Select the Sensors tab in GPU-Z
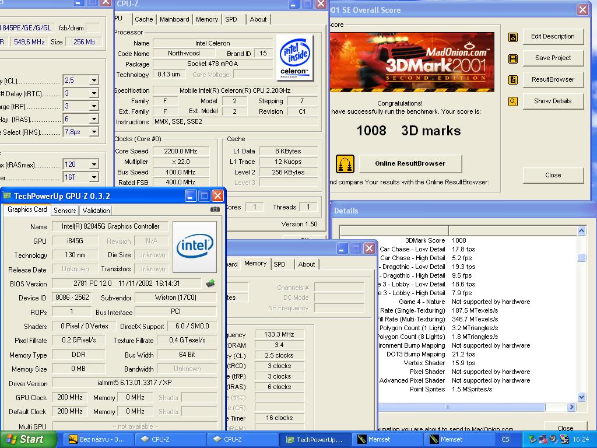The image size is (597, 448). pyautogui.click(x=65, y=210)
